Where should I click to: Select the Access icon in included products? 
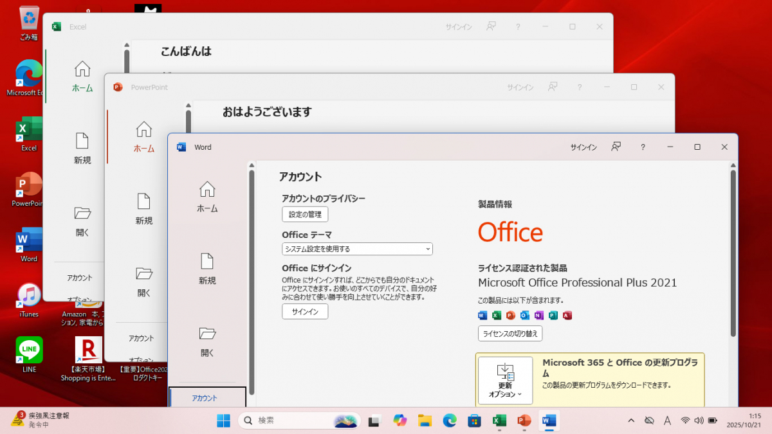coord(566,315)
